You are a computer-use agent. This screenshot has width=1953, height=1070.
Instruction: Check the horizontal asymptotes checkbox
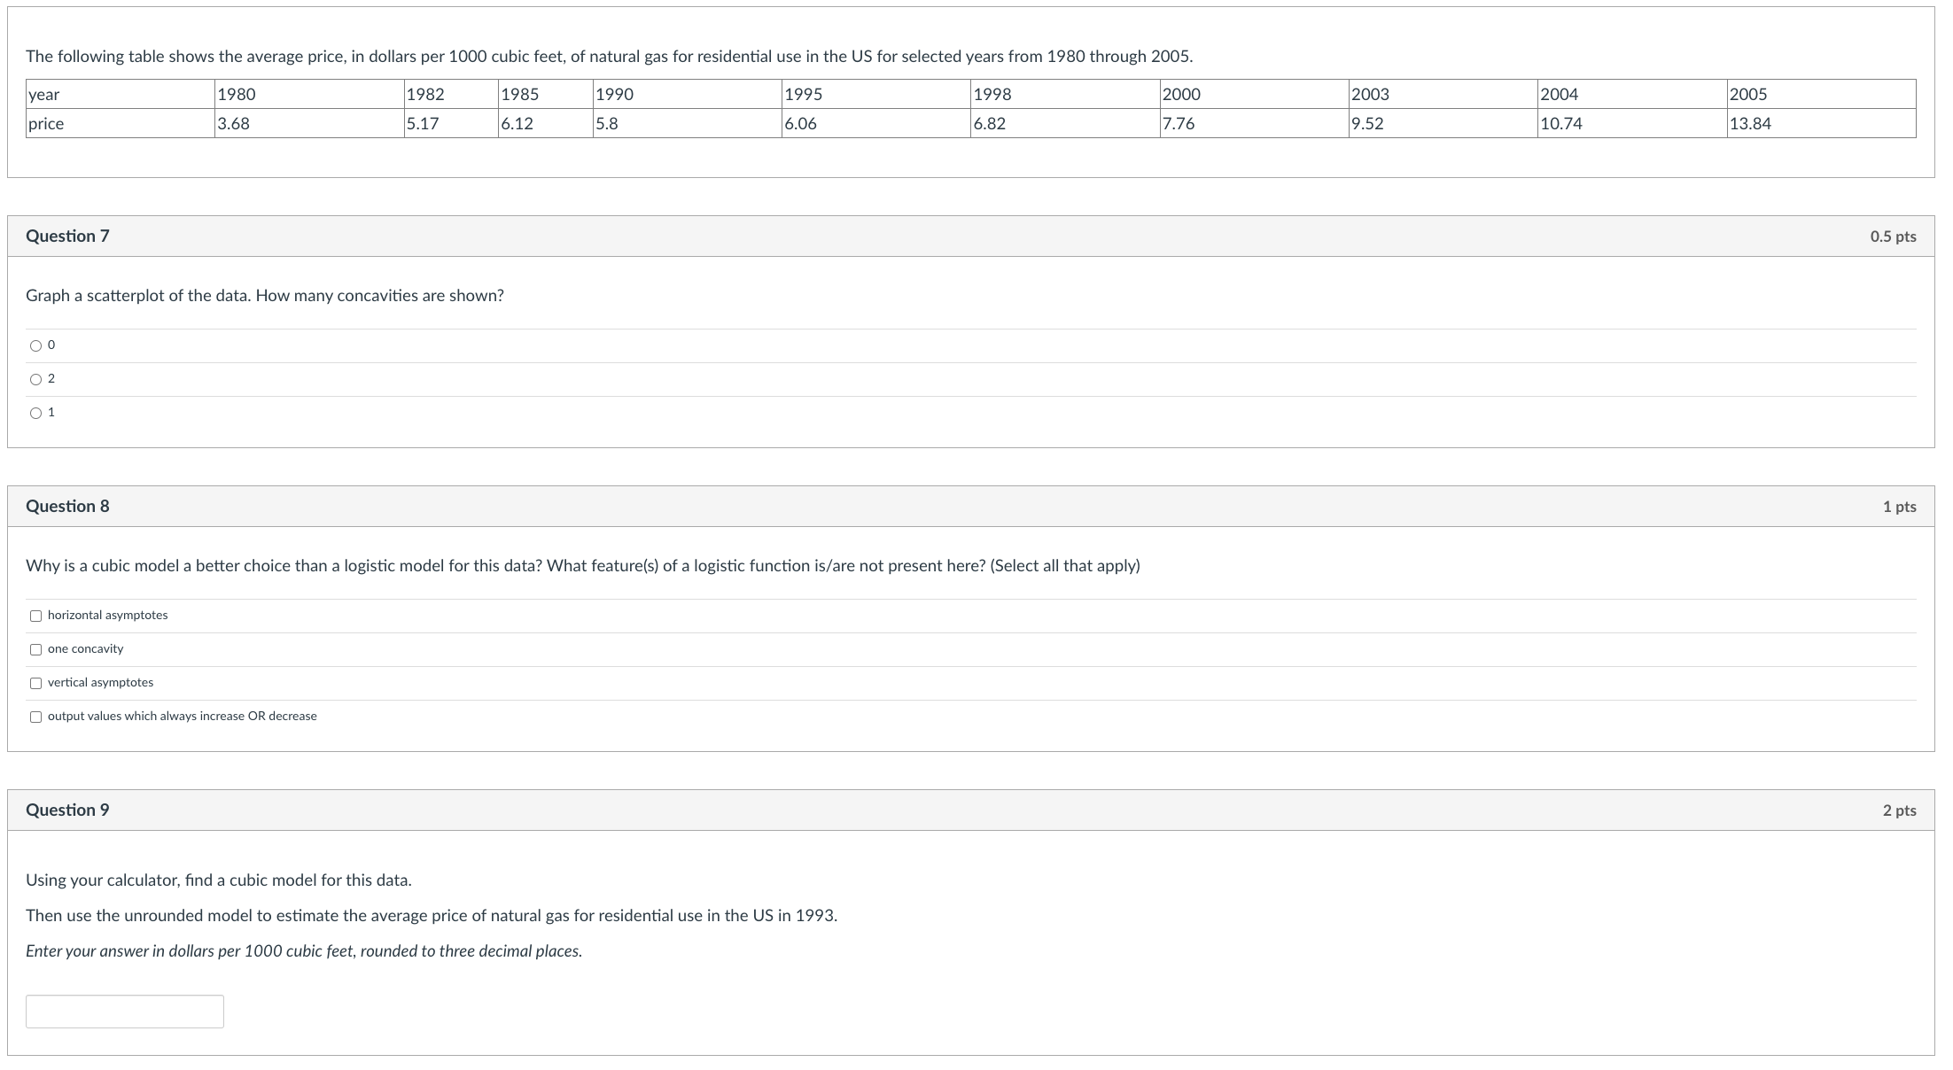click(x=35, y=616)
